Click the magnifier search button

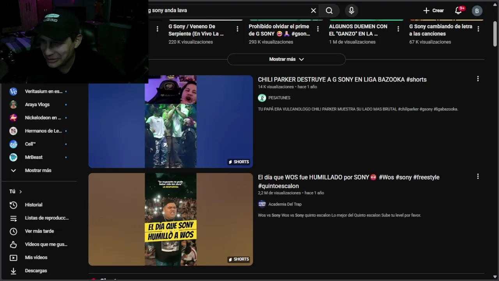[x=329, y=11]
